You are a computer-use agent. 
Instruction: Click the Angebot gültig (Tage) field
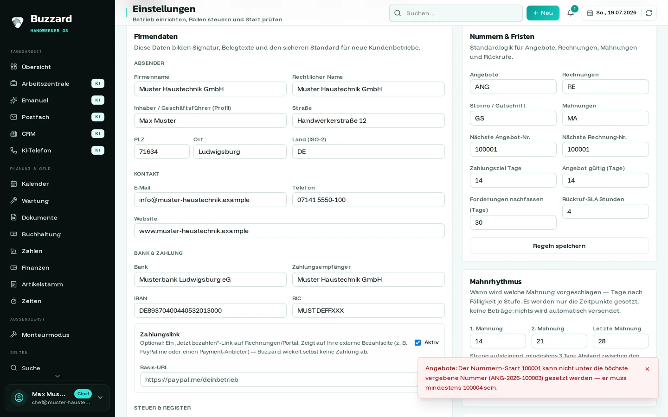coord(605,180)
